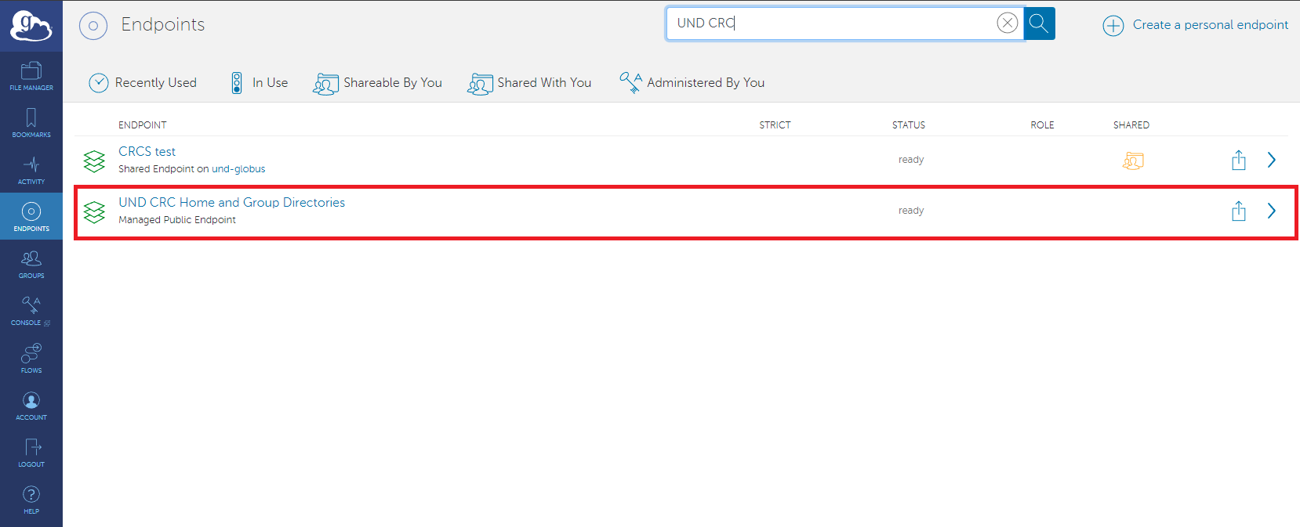
Task: Go to the Activity page
Action: (x=31, y=170)
